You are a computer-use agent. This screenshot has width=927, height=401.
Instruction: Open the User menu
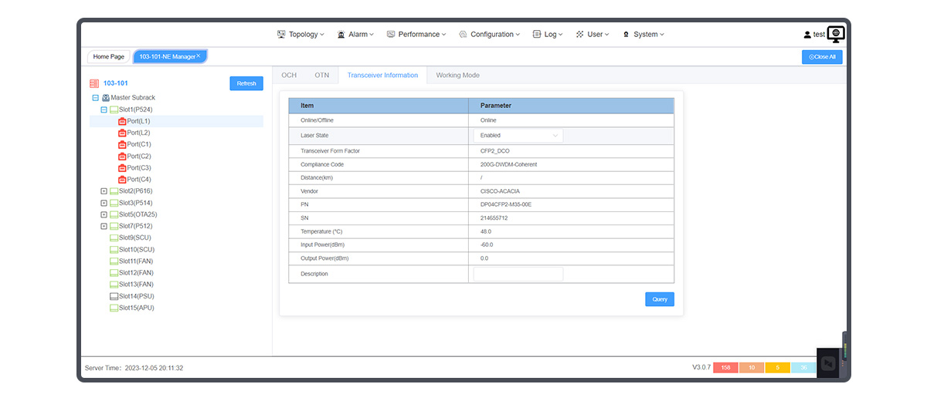[x=593, y=35]
